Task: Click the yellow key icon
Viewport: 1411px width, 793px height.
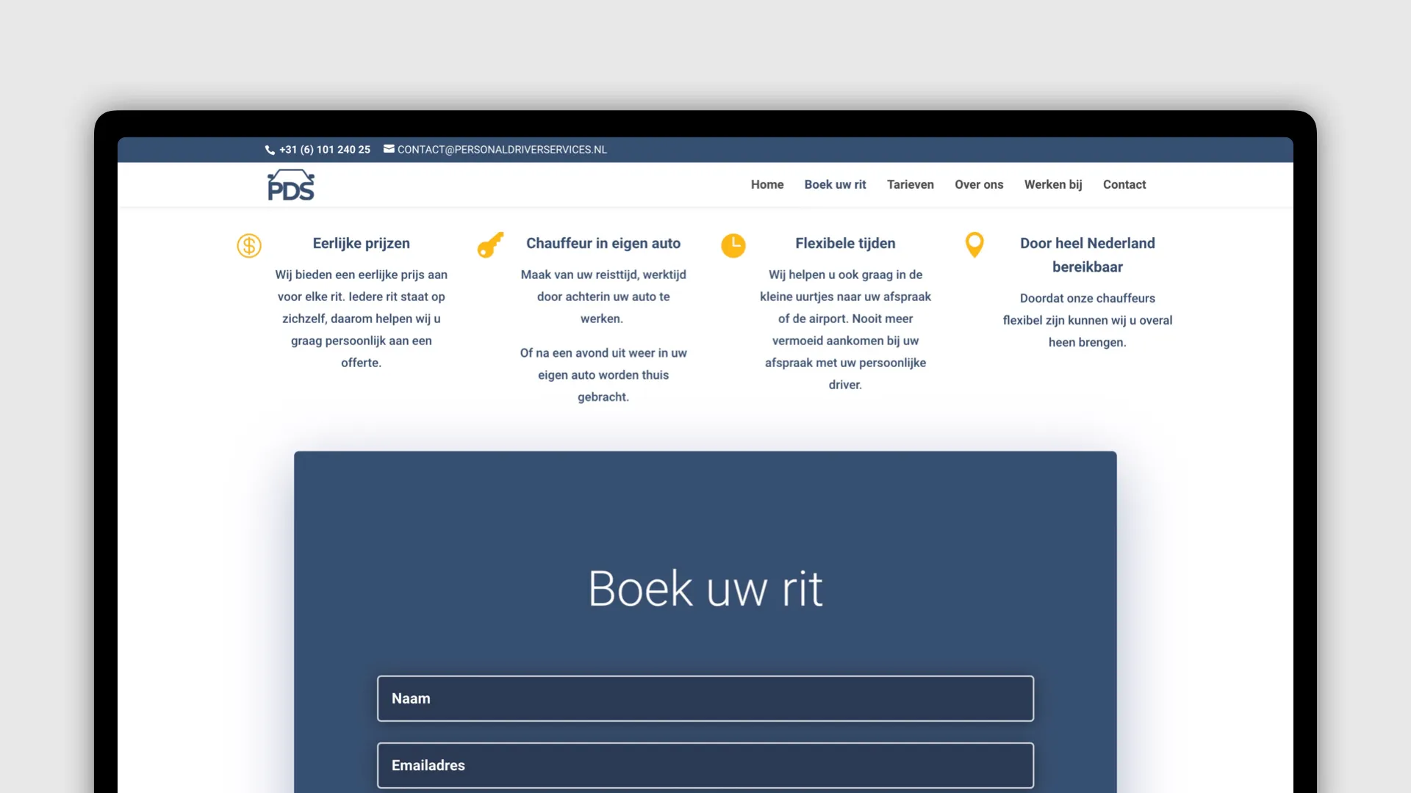Action: point(490,245)
